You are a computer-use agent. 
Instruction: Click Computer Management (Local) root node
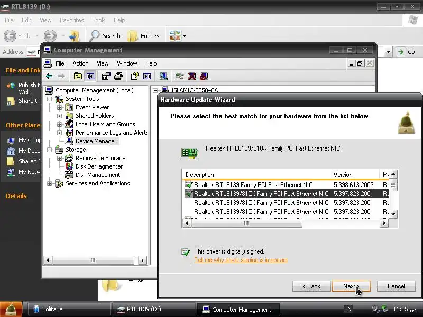point(95,90)
